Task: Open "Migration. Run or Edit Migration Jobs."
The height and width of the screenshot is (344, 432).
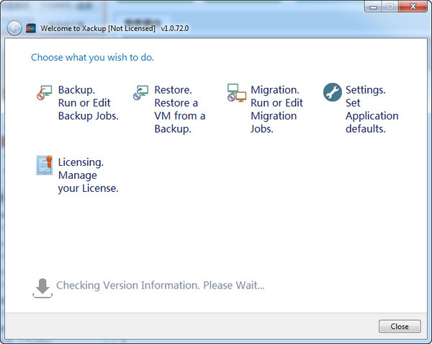Action: click(x=276, y=109)
